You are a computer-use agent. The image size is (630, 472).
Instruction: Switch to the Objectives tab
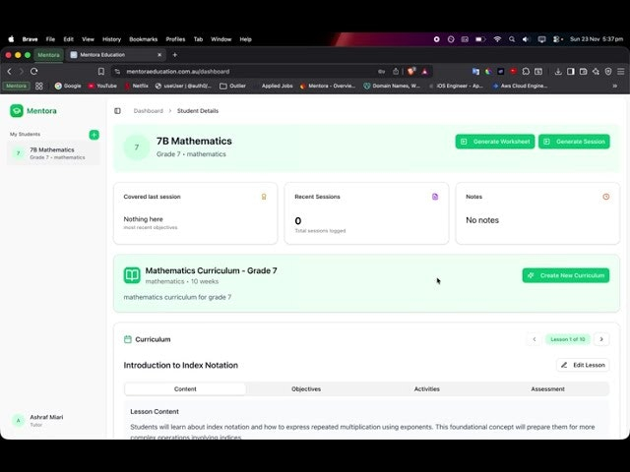click(x=306, y=389)
